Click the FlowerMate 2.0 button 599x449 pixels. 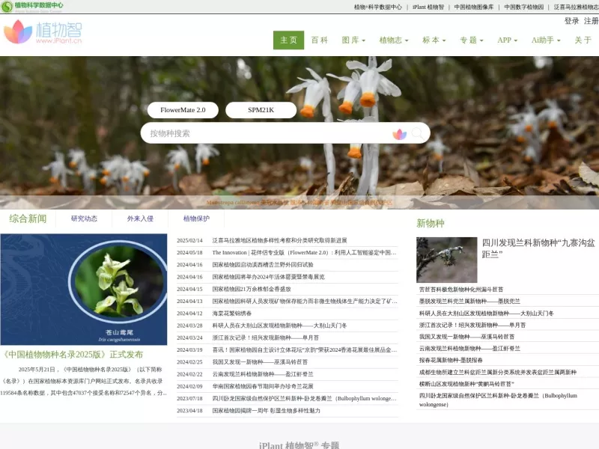[183, 110]
